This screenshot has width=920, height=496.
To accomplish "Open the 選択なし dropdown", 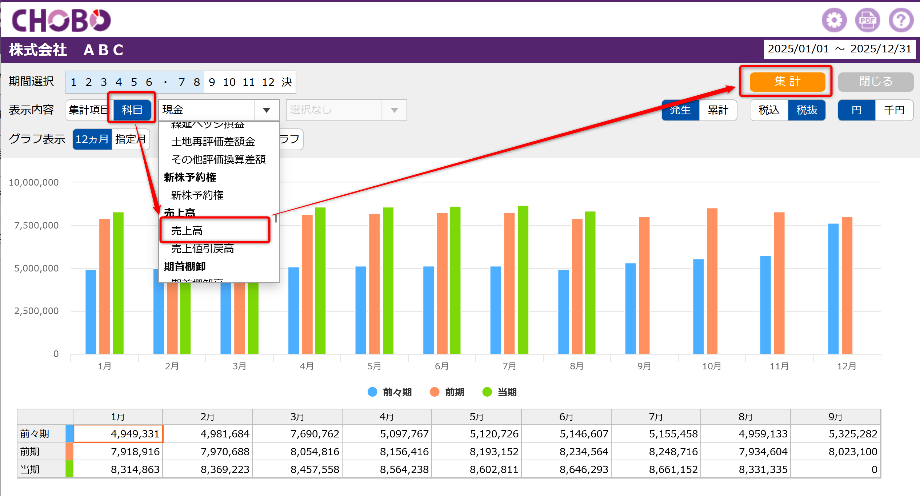I will coord(346,110).
